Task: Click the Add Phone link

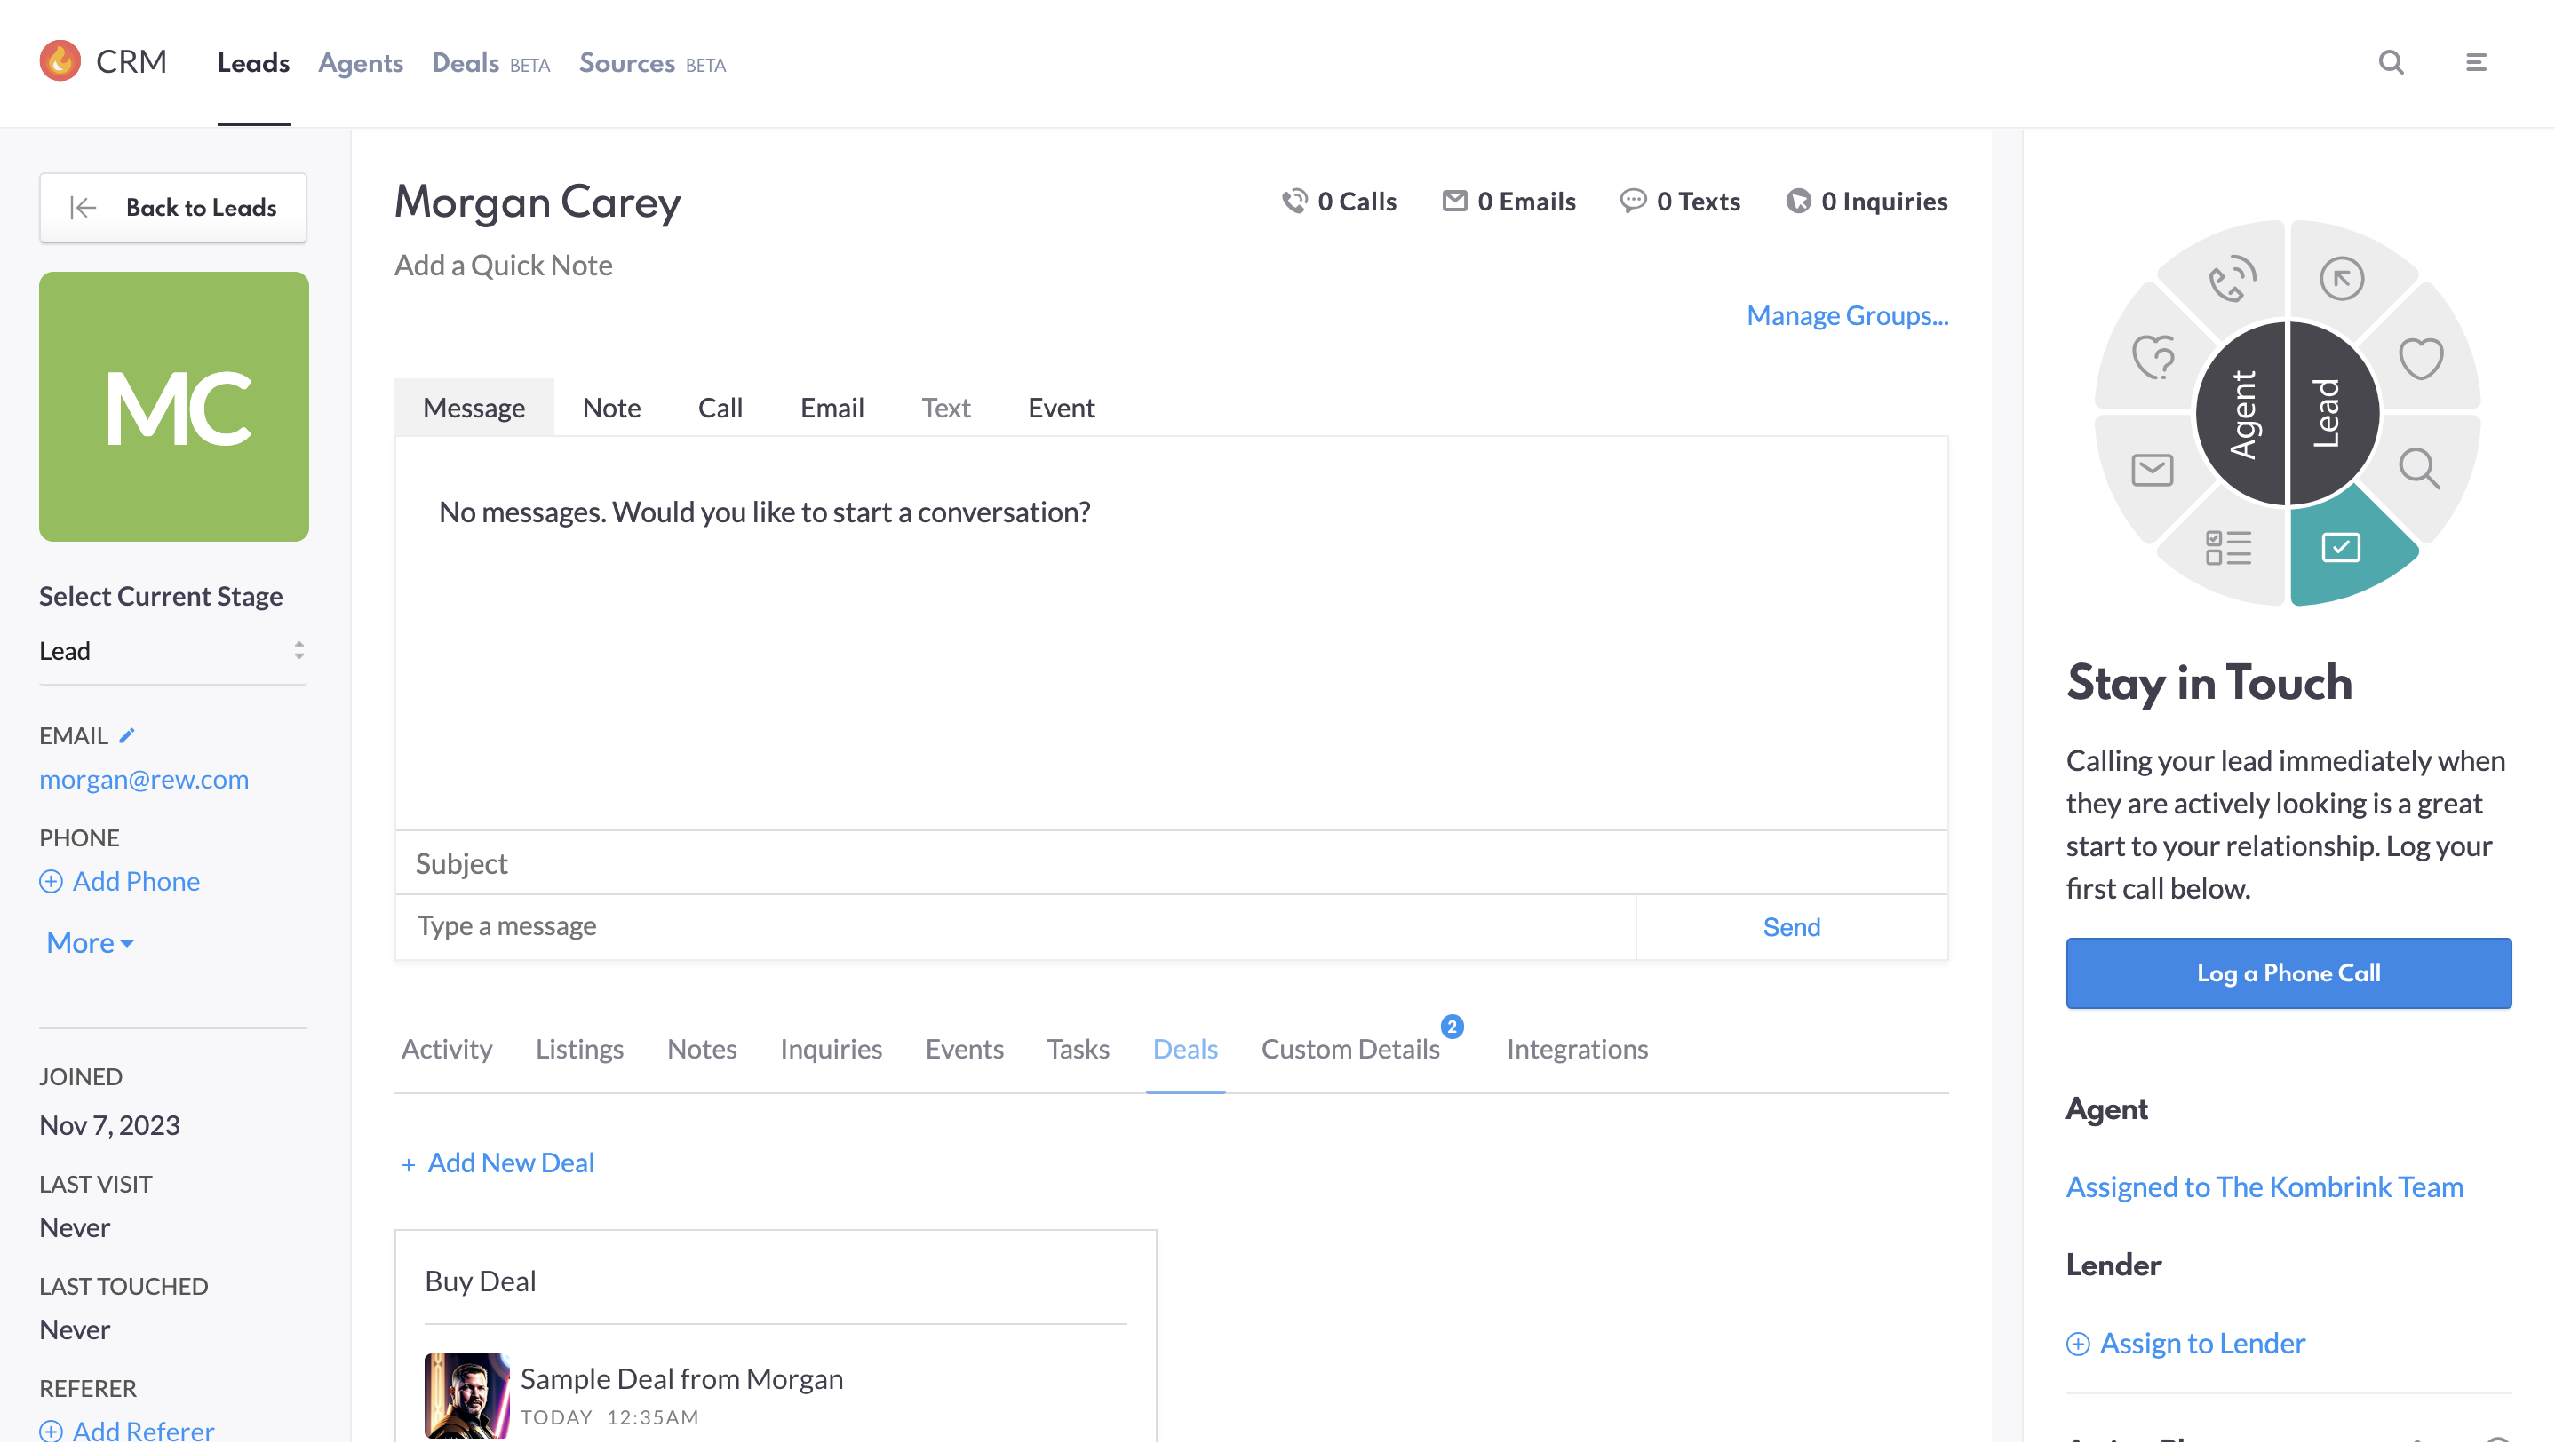Action: point(136,881)
